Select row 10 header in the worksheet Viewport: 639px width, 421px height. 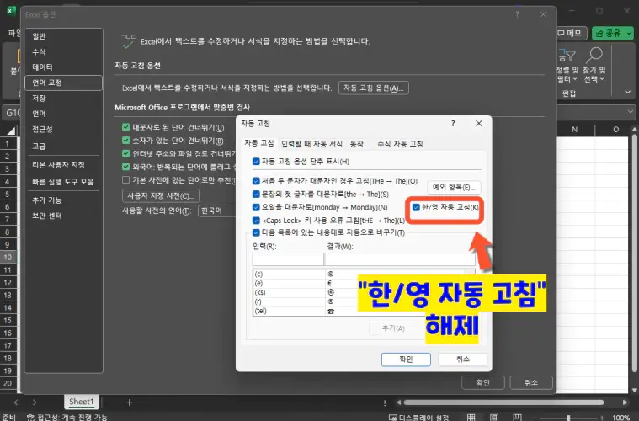pos(8,257)
